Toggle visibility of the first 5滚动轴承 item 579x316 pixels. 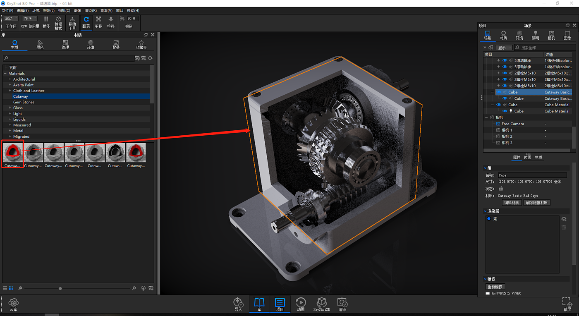505,60
